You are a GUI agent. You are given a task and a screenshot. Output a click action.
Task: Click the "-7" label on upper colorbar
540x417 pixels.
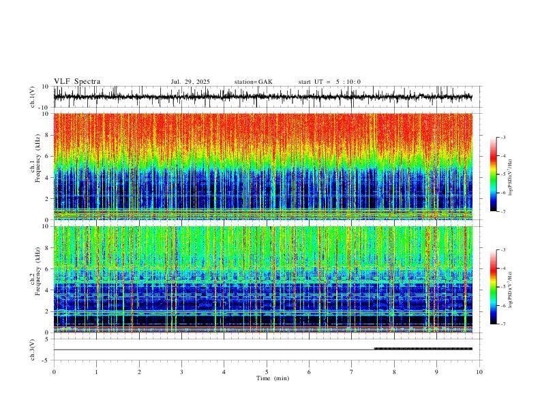502,211
